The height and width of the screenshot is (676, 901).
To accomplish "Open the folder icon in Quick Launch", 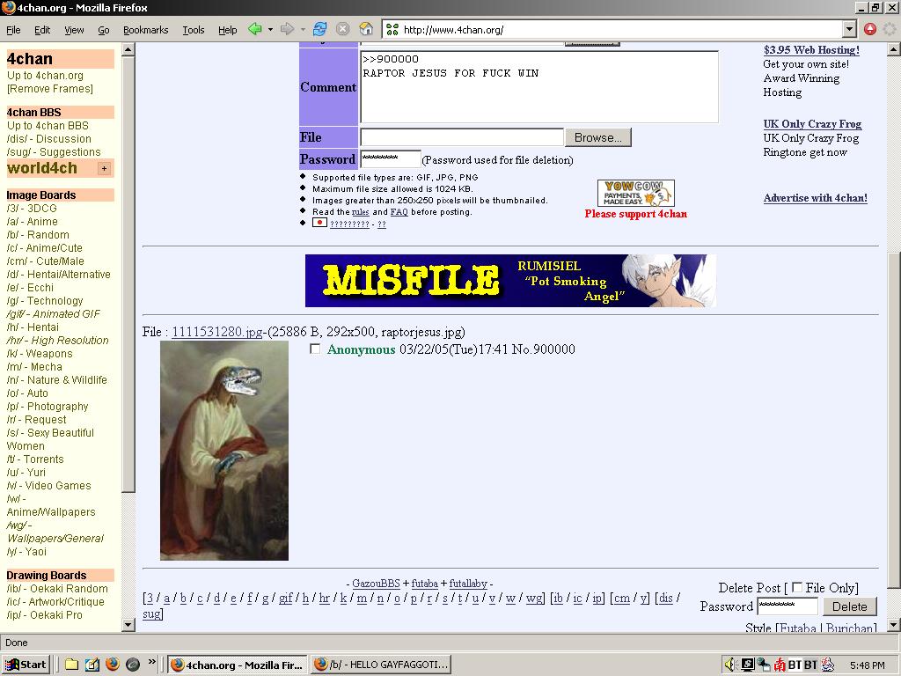I will coord(72,665).
